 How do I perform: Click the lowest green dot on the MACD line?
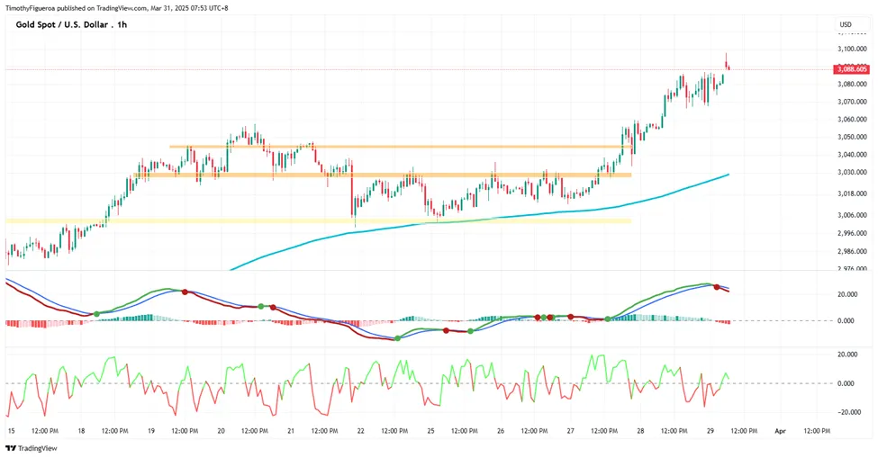point(397,338)
